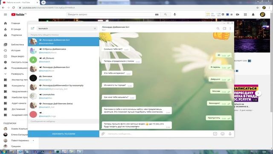The width and height of the screenshot is (273, 154).
Task: Open the Leomatches channel result
Action: [x=64, y=96]
